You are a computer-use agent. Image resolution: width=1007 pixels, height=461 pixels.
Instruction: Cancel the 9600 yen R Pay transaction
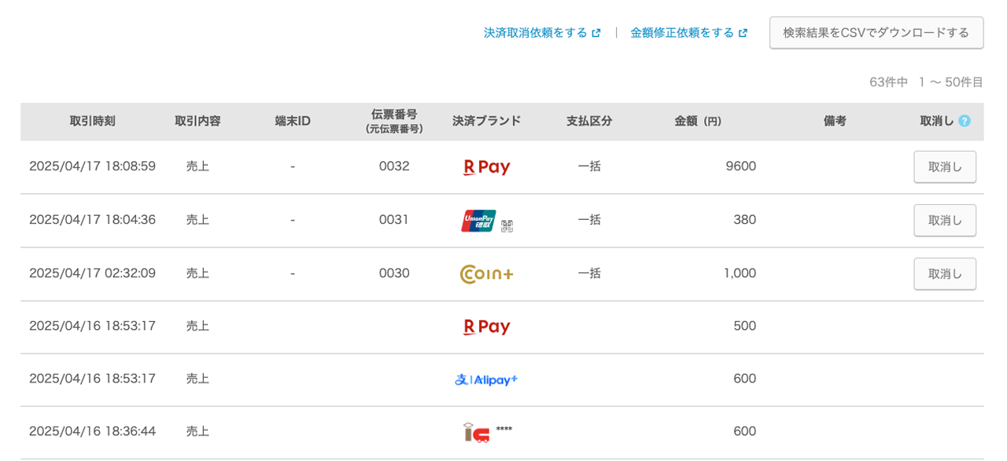point(944,166)
